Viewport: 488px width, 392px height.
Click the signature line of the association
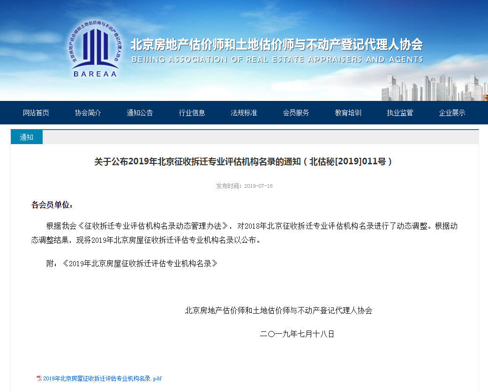(x=279, y=310)
